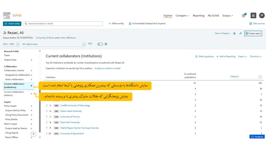Image resolution: width=266 pixels, height=149 pixels.
Task: Open Citing Patents in sidebar
Action: (12, 133)
